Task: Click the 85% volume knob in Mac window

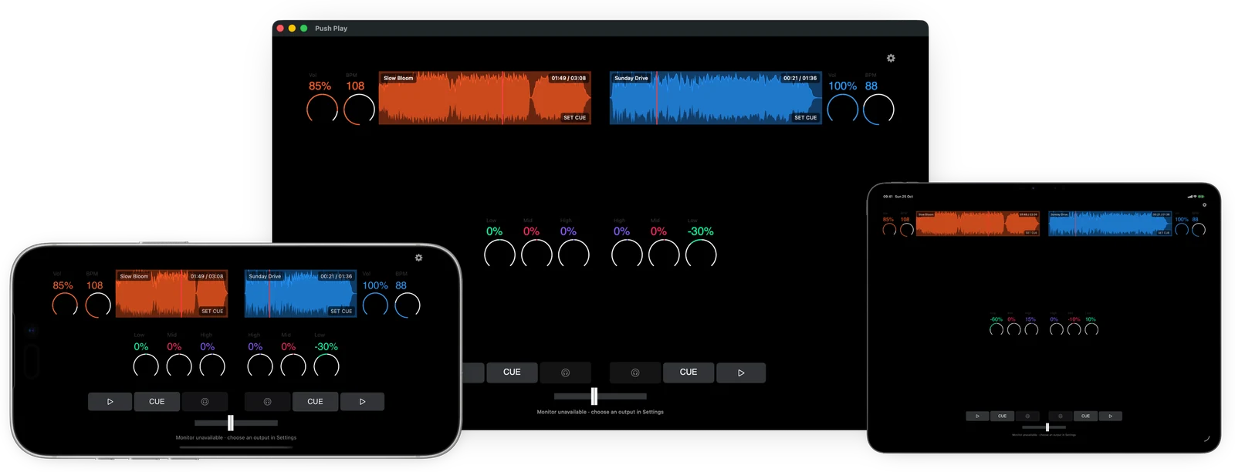Action: [323, 110]
